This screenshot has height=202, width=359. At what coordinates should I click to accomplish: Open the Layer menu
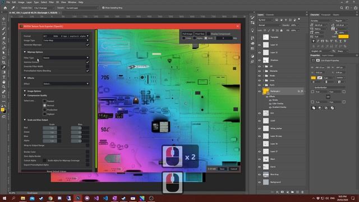click(29, 2)
